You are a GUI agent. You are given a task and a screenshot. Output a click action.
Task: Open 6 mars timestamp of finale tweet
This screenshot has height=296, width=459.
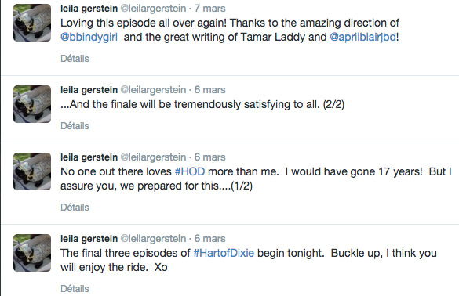(210, 90)
